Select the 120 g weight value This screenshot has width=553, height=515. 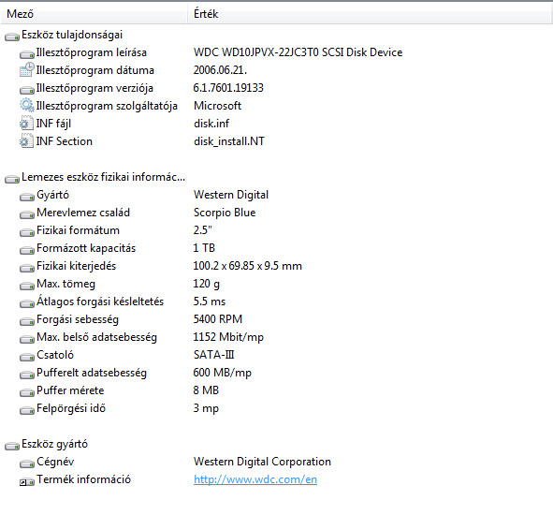click(x=206, y=284)
